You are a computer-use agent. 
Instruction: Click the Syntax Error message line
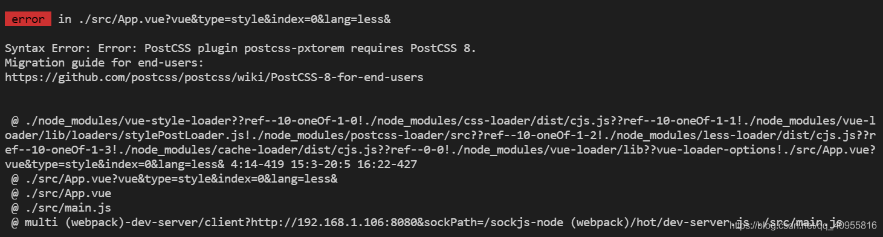click(x=241, y=48)
